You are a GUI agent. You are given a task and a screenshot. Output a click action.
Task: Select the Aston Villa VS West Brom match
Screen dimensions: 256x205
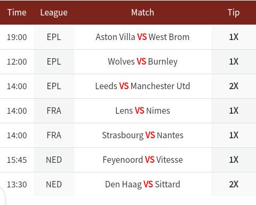coord(142,37)
